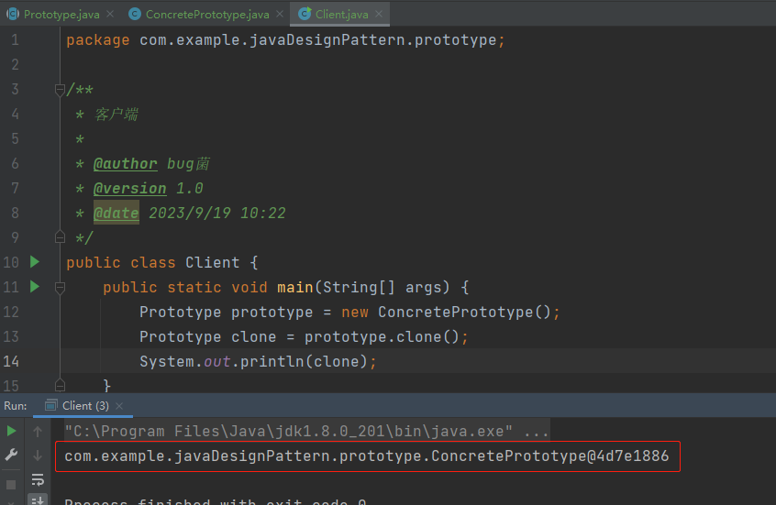This screenshot has width=776, height=505.
Task: Click line number 14 in the gutter
Action: (x=11, y=361)
